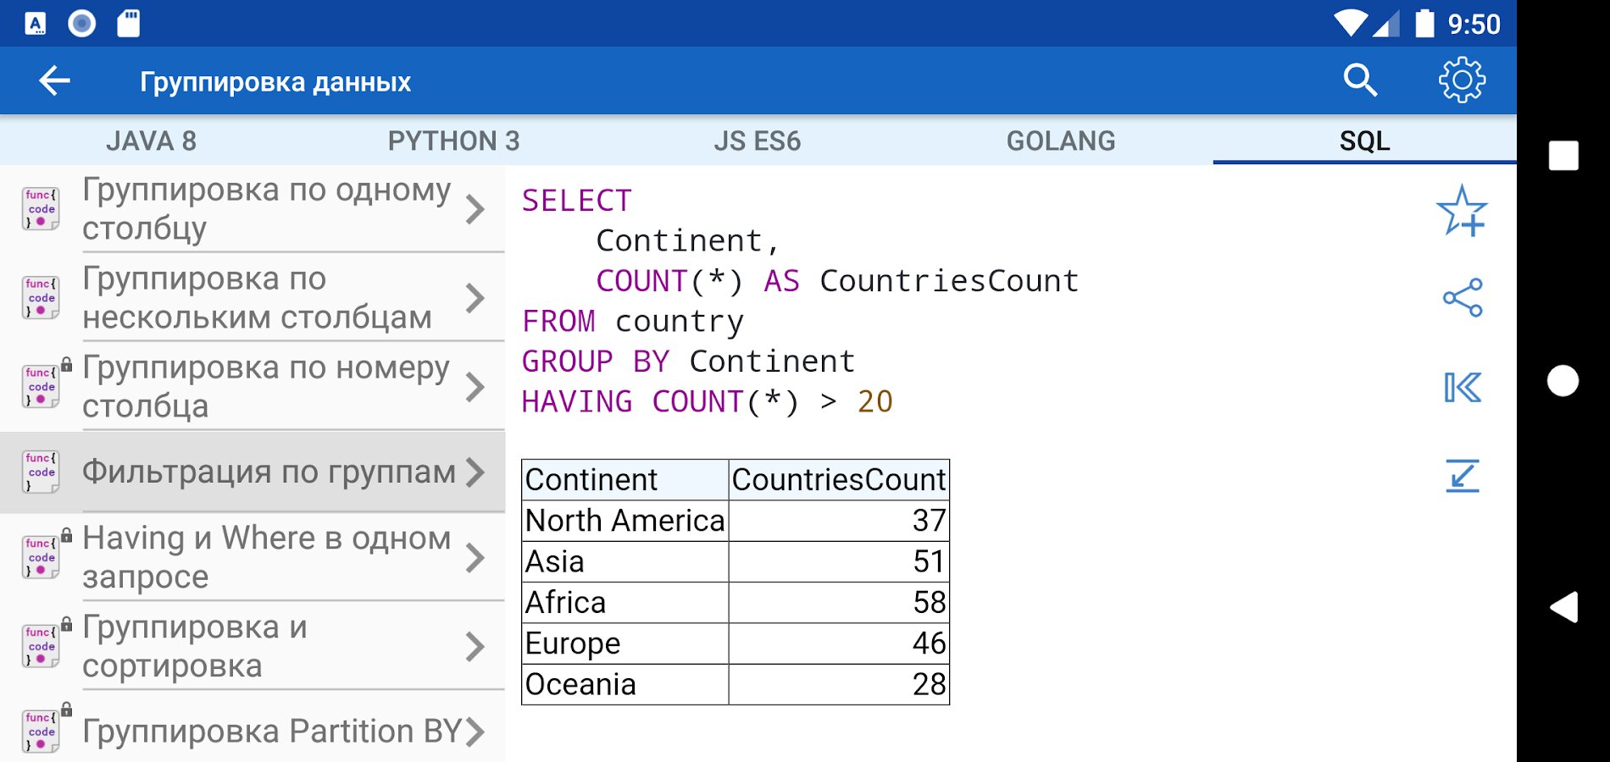Tap Android home circle button
Screen dimensions: 1610x762
[x=1563, y=381]
